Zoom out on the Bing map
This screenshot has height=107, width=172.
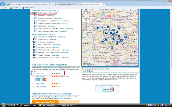pyautogui.click(x=86, y=32)
